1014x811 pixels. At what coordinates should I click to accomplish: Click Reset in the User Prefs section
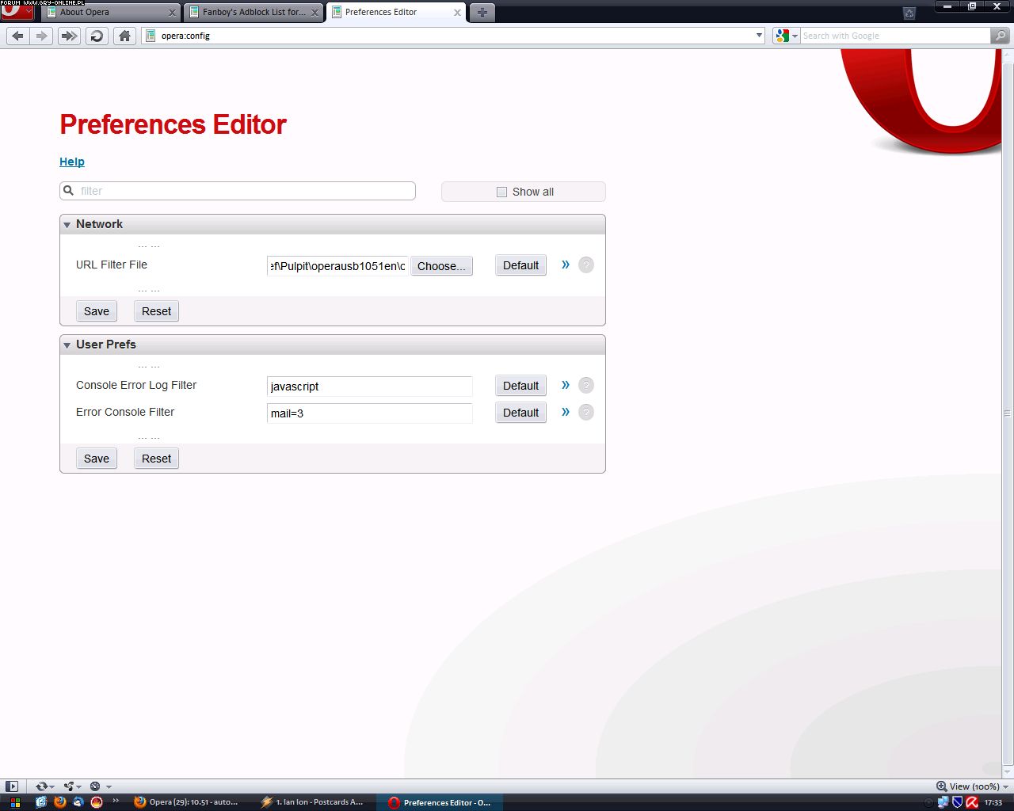coord(156,459)
